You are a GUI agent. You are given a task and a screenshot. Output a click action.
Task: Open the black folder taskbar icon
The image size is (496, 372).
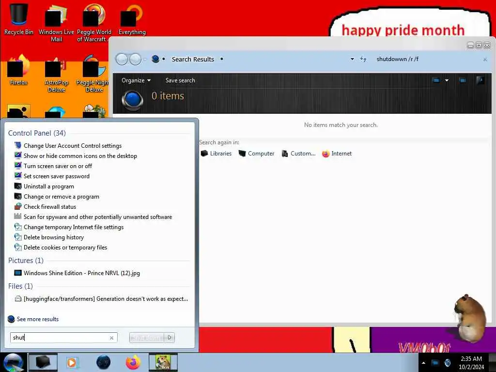pyautogui.click(x=43, y=362)
